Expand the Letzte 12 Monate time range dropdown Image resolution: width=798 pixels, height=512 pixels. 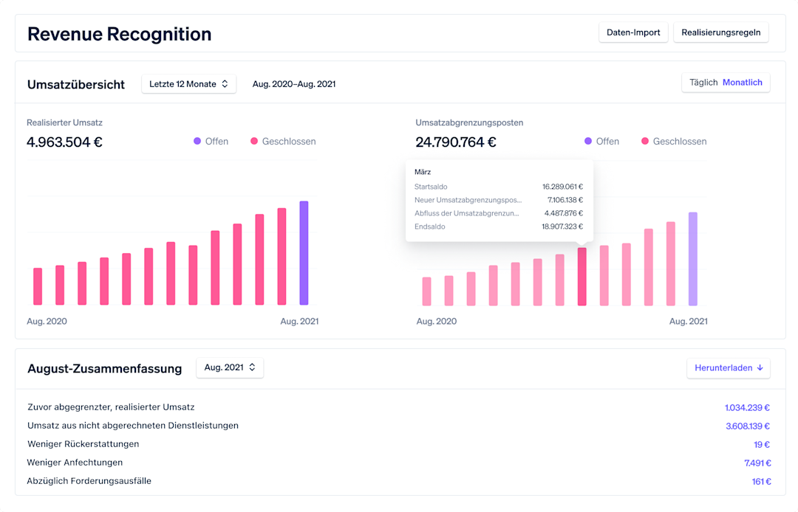pos(188,84)
